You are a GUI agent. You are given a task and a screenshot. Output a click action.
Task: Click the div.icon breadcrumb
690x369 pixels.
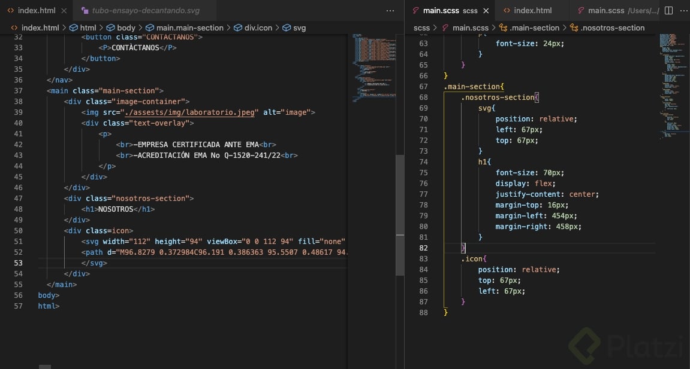257,28
